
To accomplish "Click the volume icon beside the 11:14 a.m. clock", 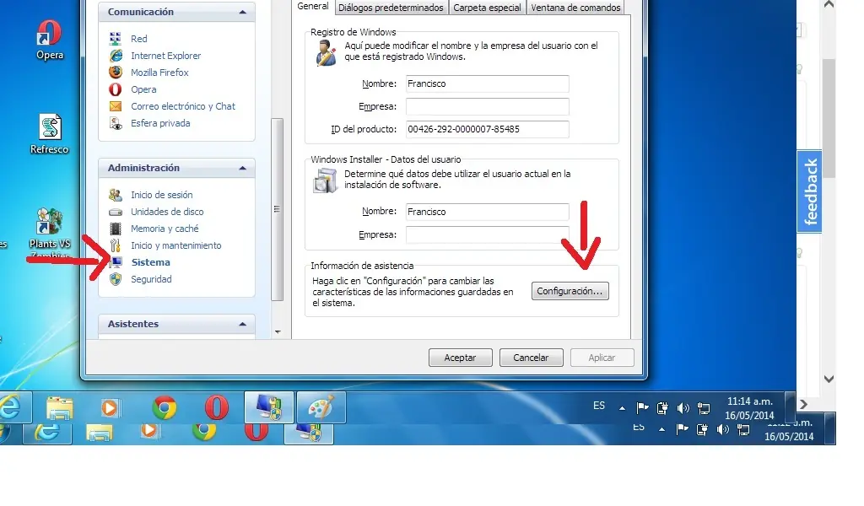I will 683,408.
